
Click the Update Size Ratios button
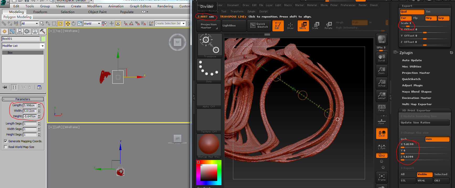click(425, 123)
